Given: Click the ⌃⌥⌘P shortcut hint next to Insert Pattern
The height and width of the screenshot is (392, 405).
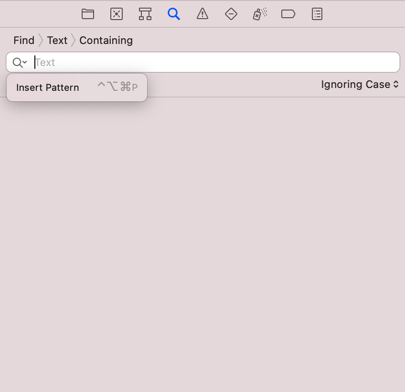Looking at the screenshot, I should (x=117, y=87).
